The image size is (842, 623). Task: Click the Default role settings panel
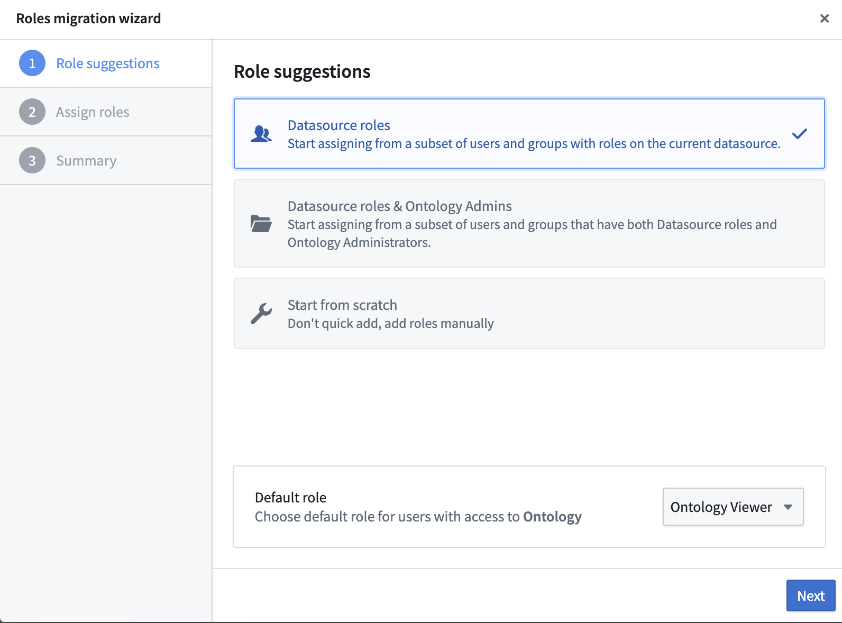(529, 507)
